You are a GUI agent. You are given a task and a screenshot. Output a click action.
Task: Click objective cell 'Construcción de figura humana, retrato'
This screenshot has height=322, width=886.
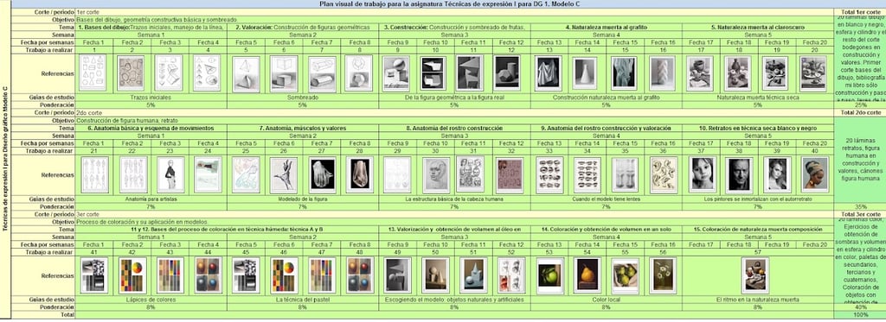(x=454, y=121)
